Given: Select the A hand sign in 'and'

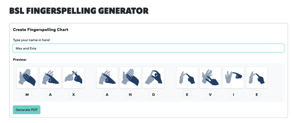Looking at the screenshot, I should pyautogui.click(x=107, y=78).
